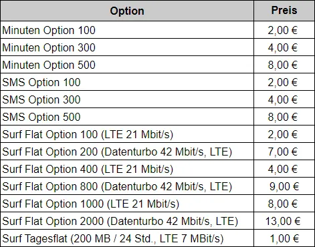Image resolution: width=315 pixels, height=247 pixels.
Task: Click the SMS Option 500 cell
Action: tap(127, 117)
